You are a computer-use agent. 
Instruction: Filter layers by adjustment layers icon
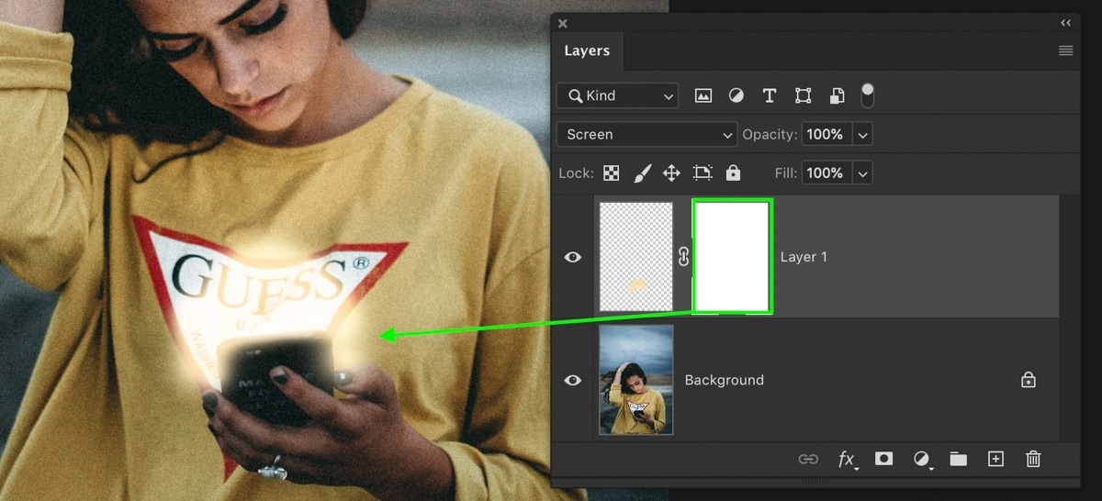click(737, 95)
